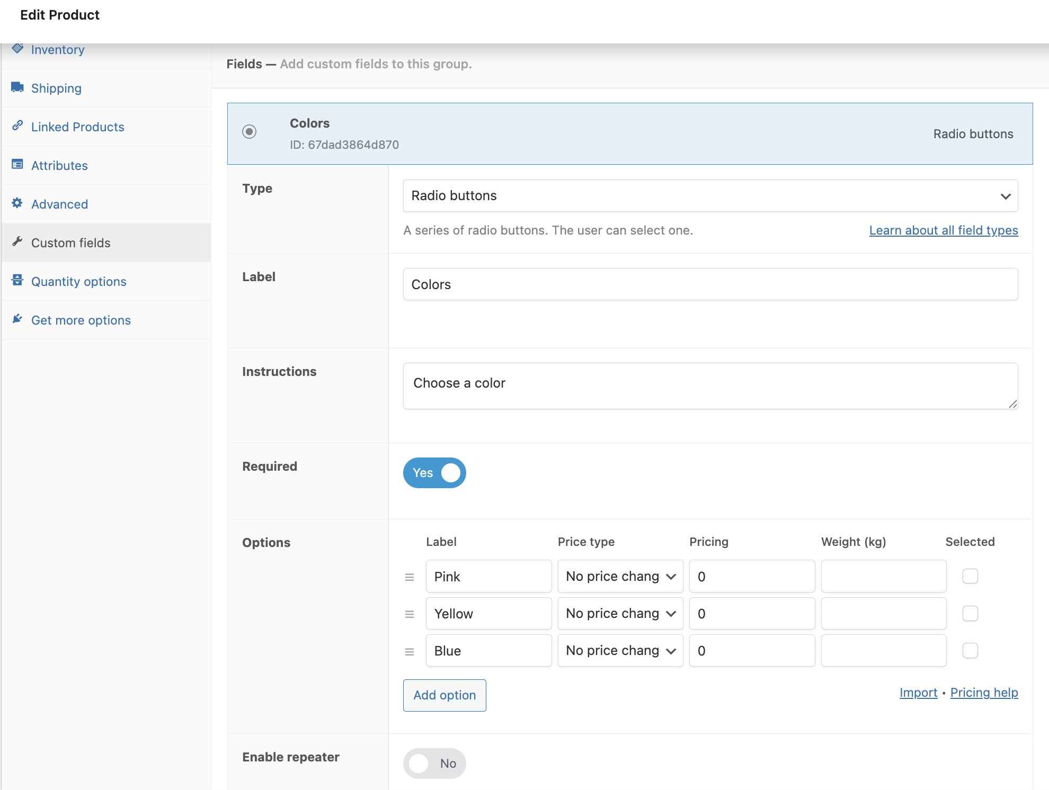1049x790 pixels.
Task: Go to Get more options
Action: pyautogui.click(x=81, y=320)
